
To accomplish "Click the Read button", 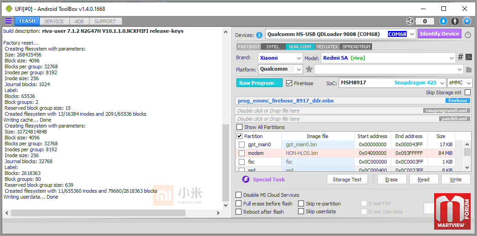I will coord(424,180).
